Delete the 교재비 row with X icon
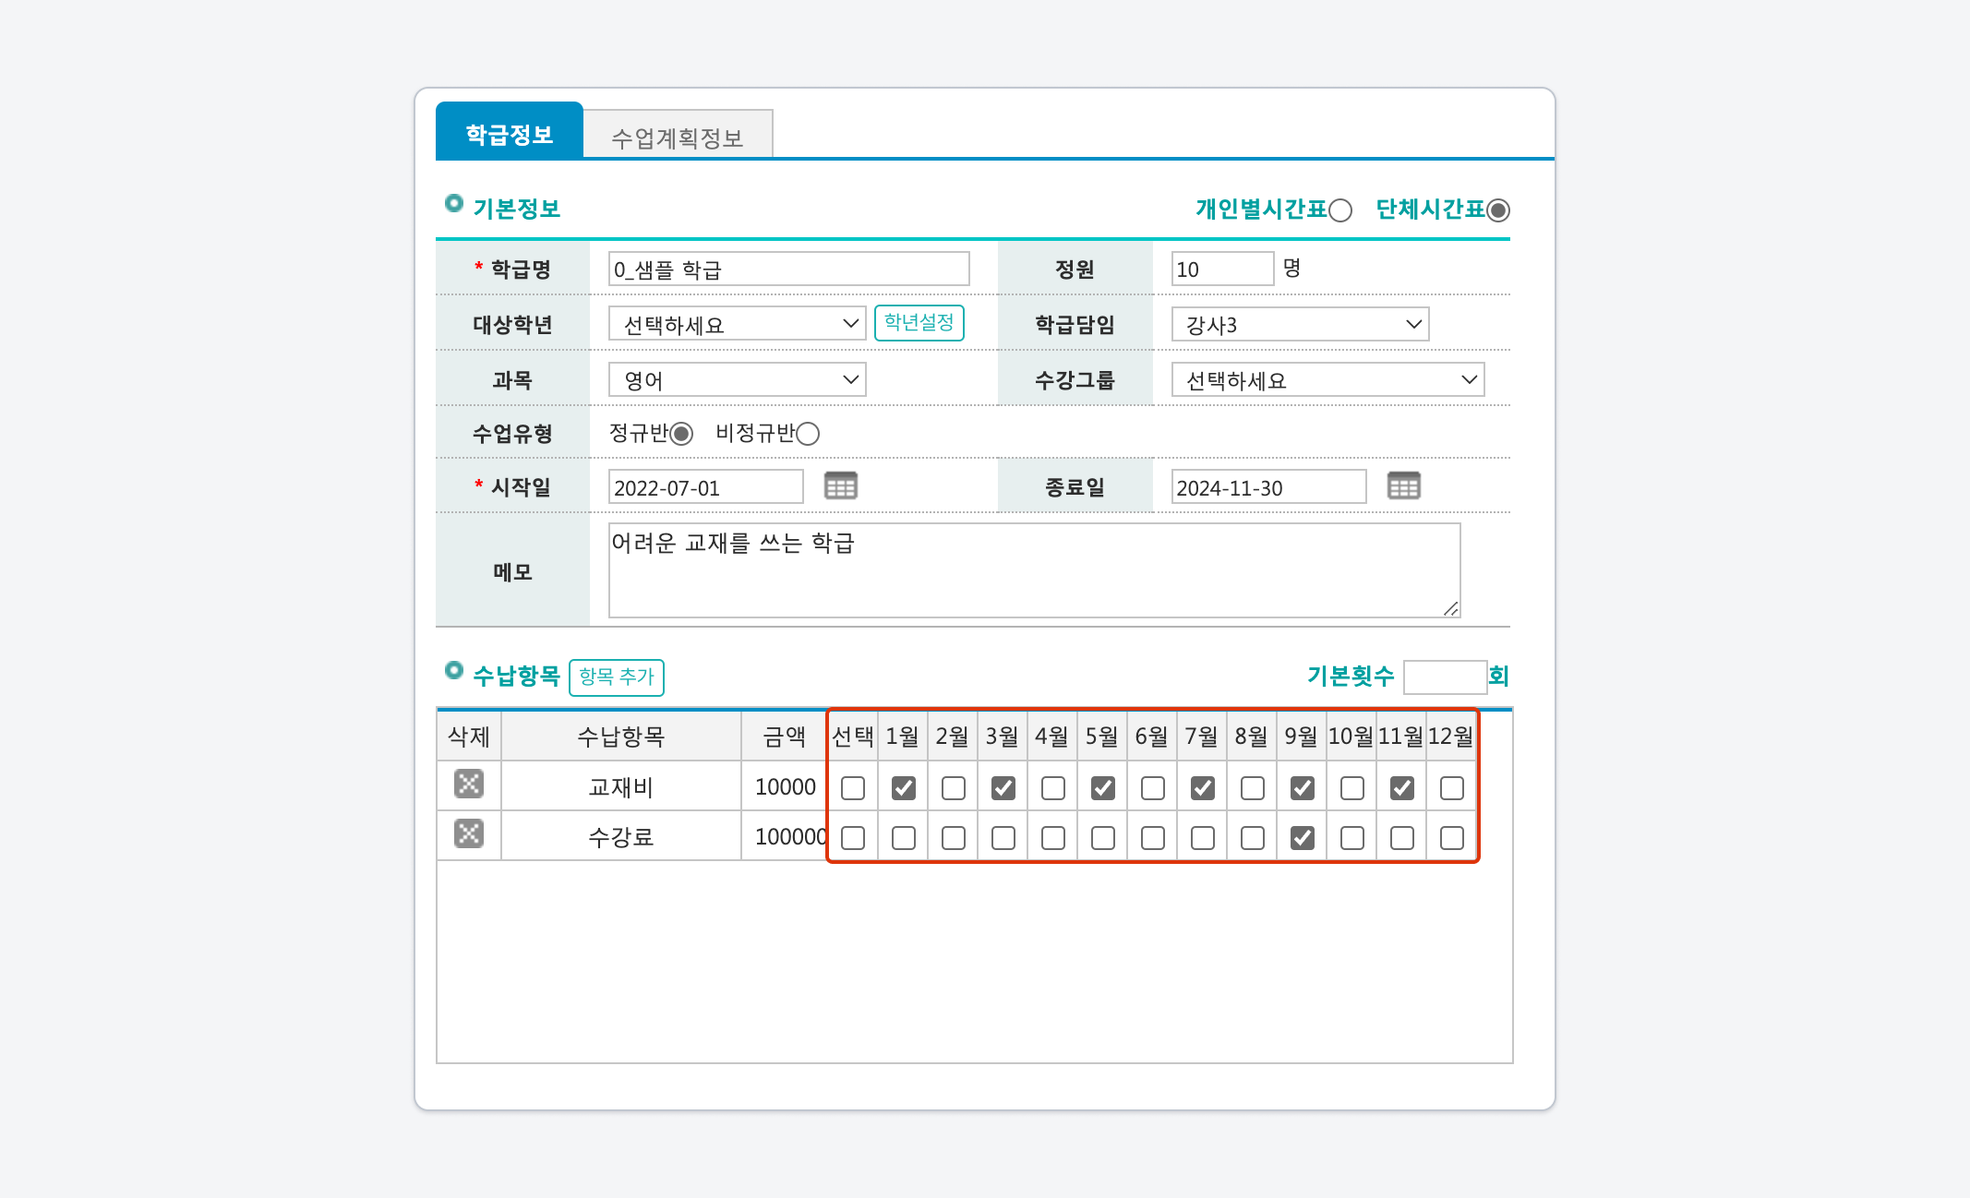The height and width of the screenshot is (1198, 1970). click(469, 785)
